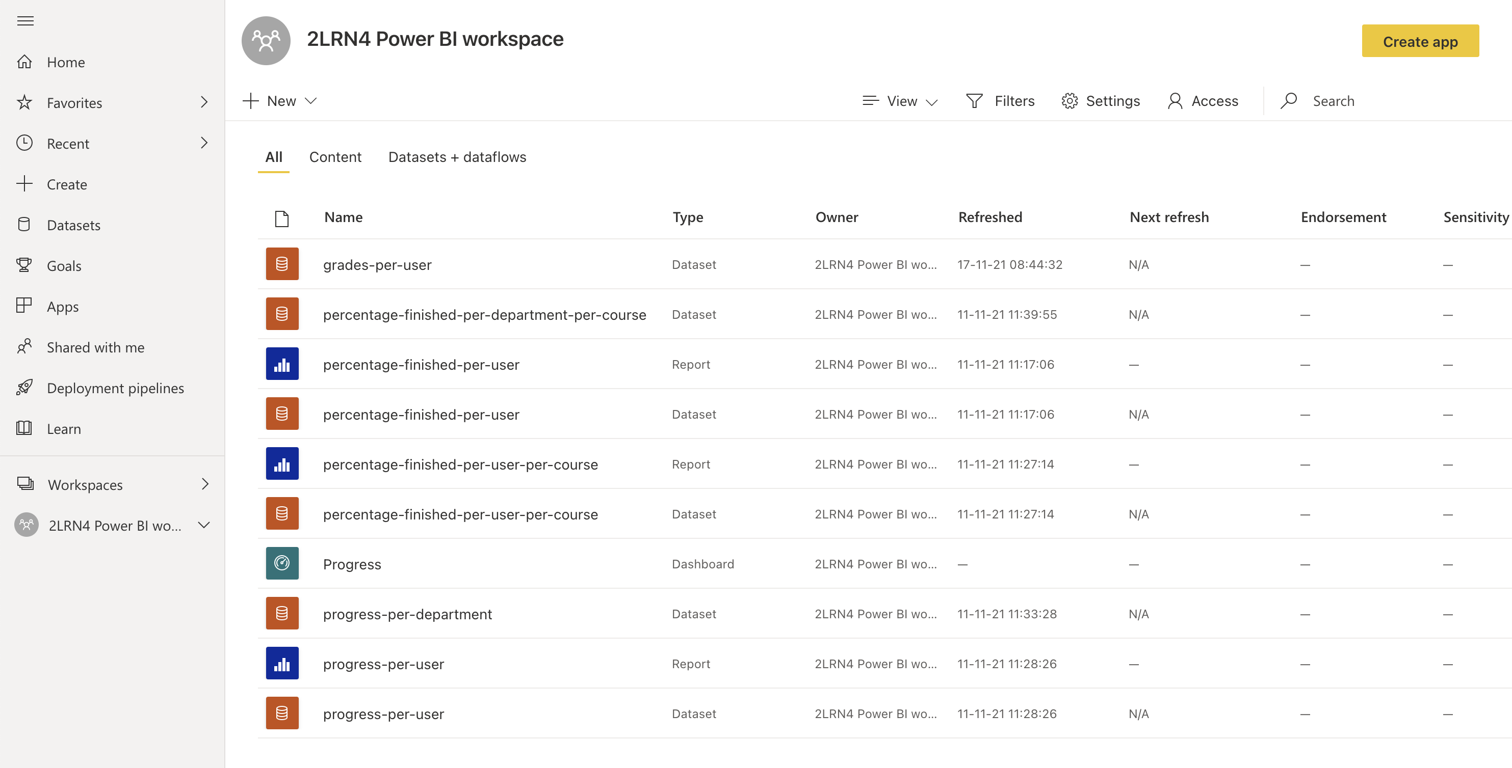1512x768 pixels.
Task: Click the Progress dashboard icon
Action: [282, 563]
